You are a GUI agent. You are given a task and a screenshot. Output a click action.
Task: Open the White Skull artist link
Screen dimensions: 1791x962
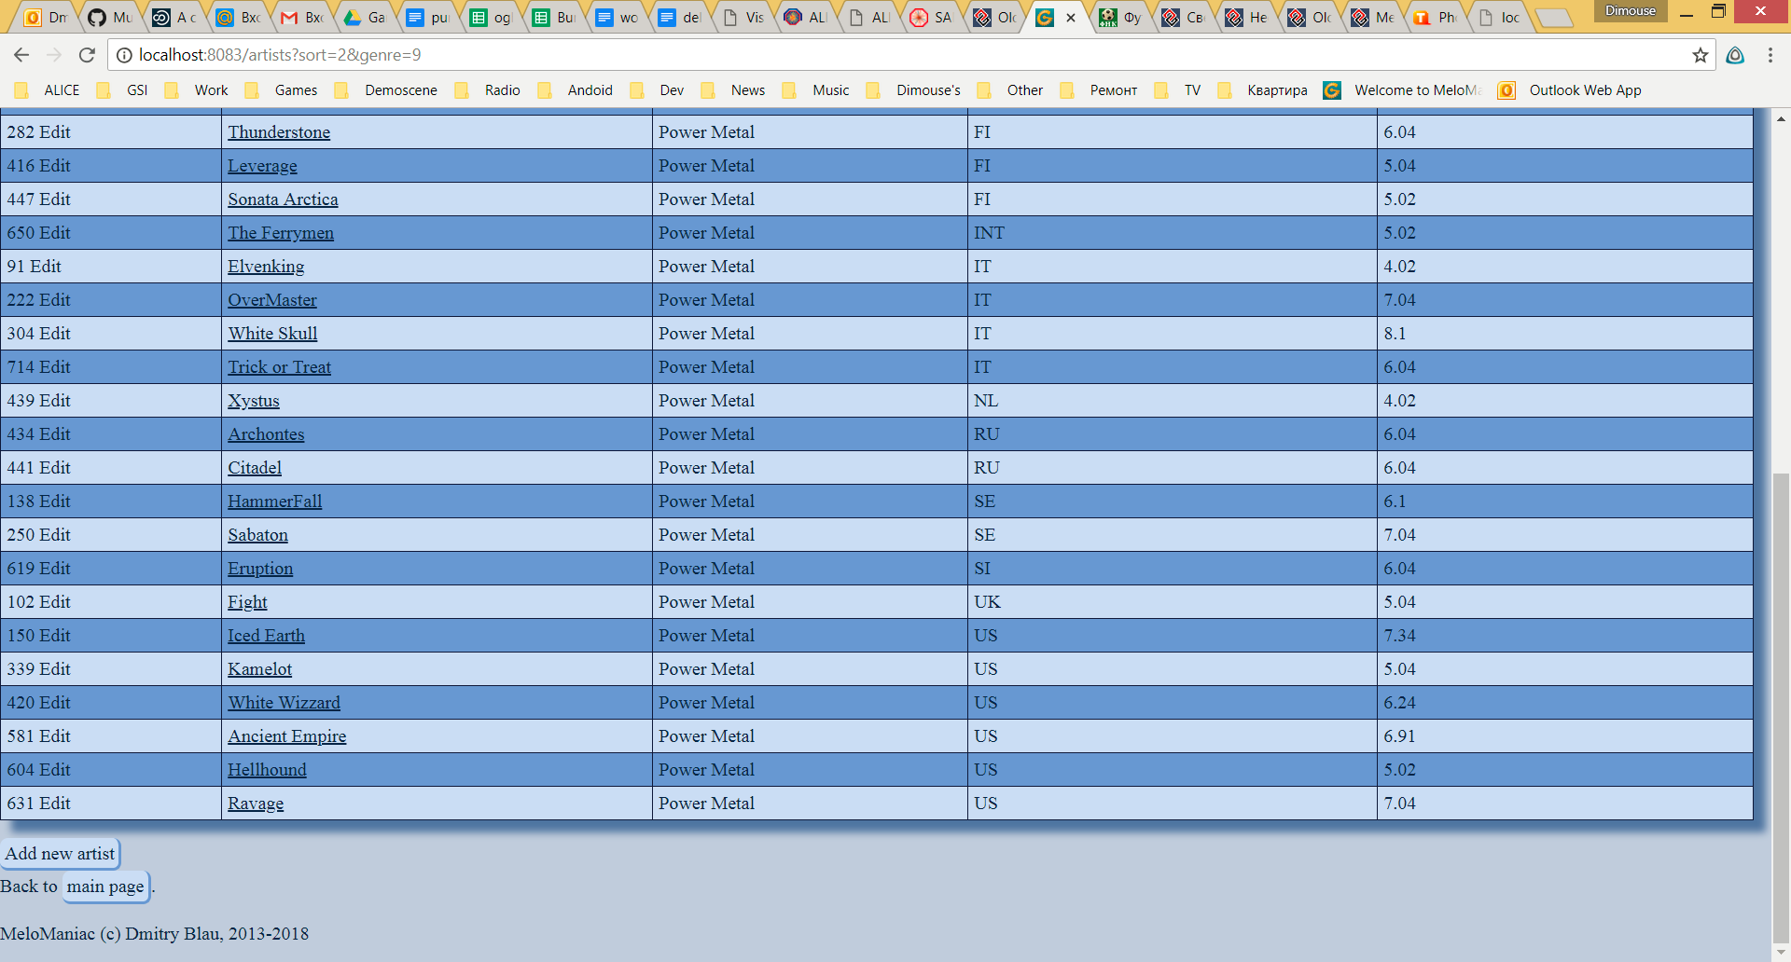272,334
